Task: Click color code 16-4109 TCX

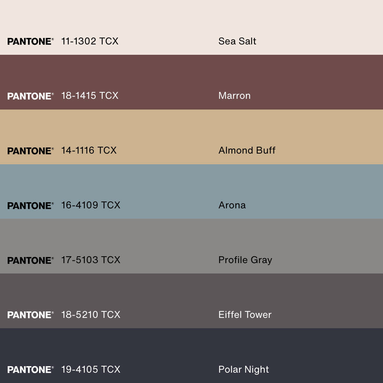Action: click(91, 205)
